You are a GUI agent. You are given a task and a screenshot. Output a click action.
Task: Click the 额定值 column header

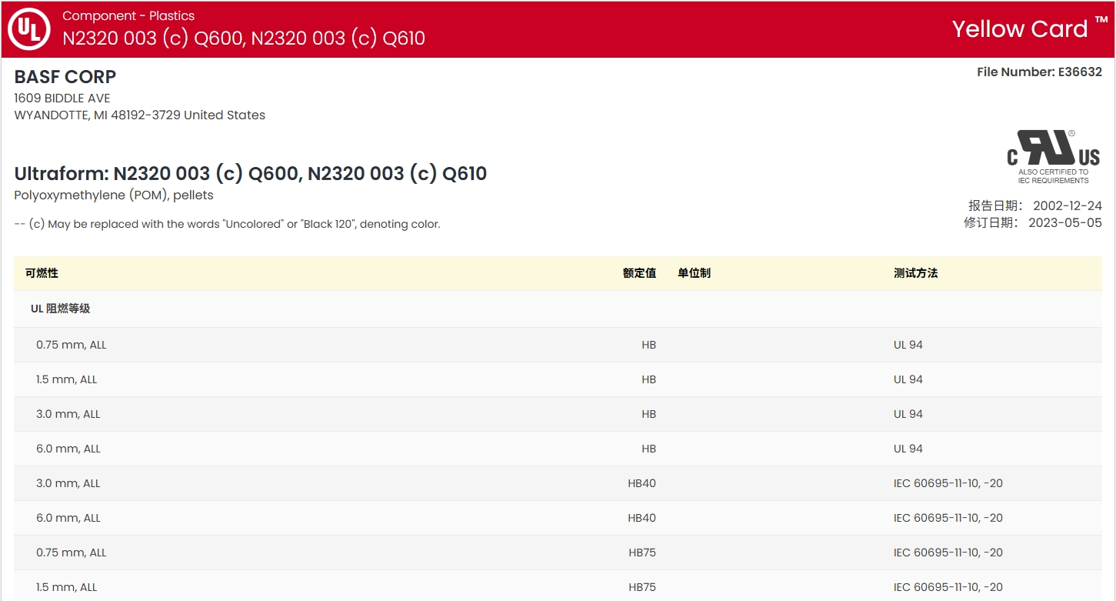pos(639,273)
